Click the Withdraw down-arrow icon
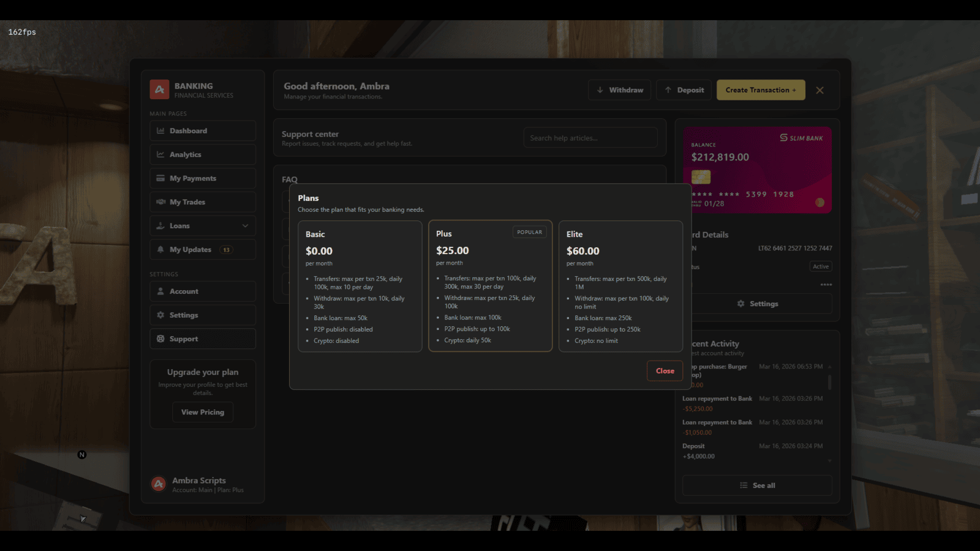The height and width of the screenshot is (551, 980). tap(600, 90)
